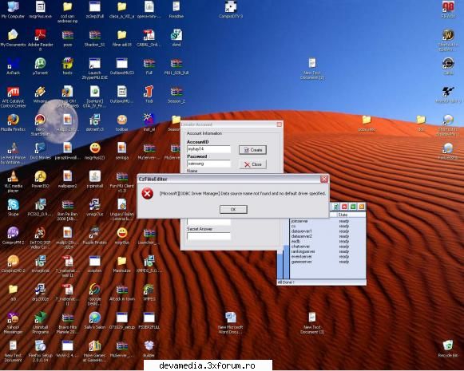
Task: Open the DivX Movies shortcut
Action: pos(40,151)
